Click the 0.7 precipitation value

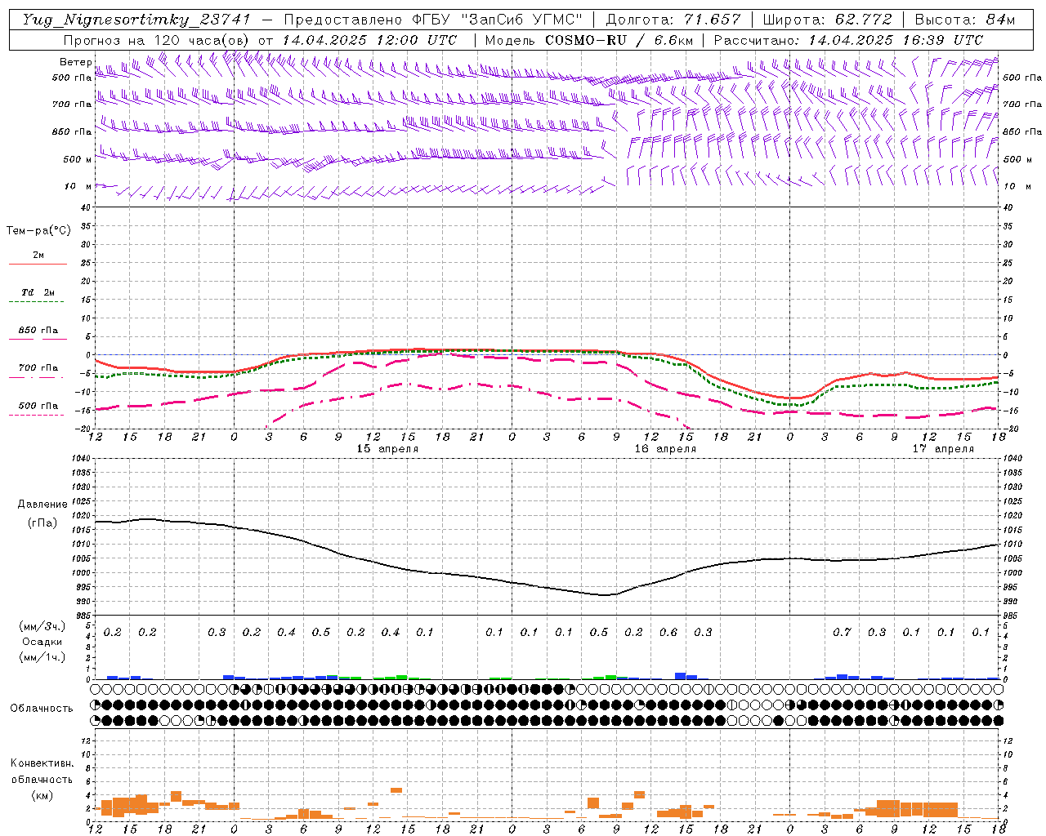[842, 633]
